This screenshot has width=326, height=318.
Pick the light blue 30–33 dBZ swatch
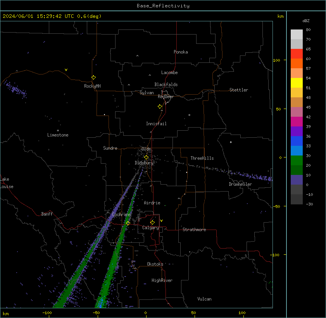click(297, 151)
